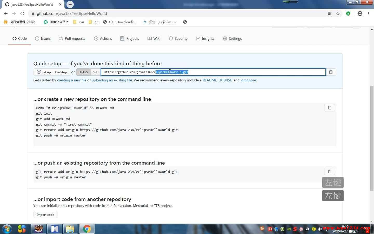Switch to the Pull requests tab
This screenshot has height=234, width=374.
coord(72,38)
